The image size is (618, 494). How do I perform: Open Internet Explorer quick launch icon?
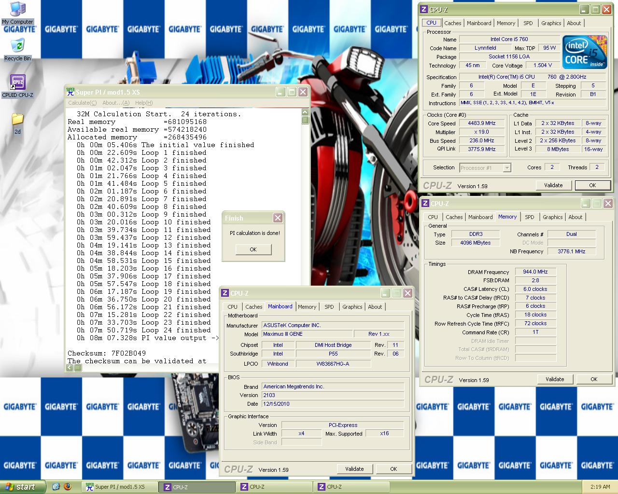tap(56, 487)
